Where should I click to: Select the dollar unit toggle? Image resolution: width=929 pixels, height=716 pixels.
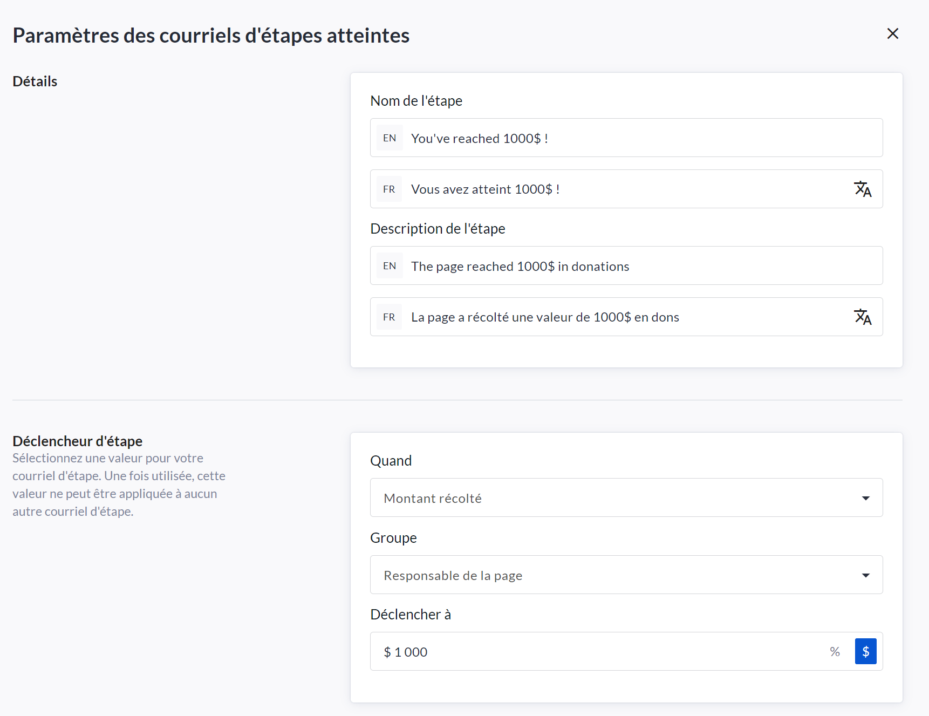pos(865,652)
